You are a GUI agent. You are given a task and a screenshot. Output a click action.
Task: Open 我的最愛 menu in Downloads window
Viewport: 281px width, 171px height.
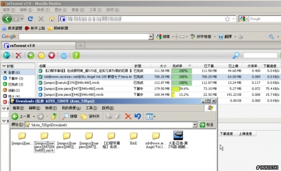71,108
